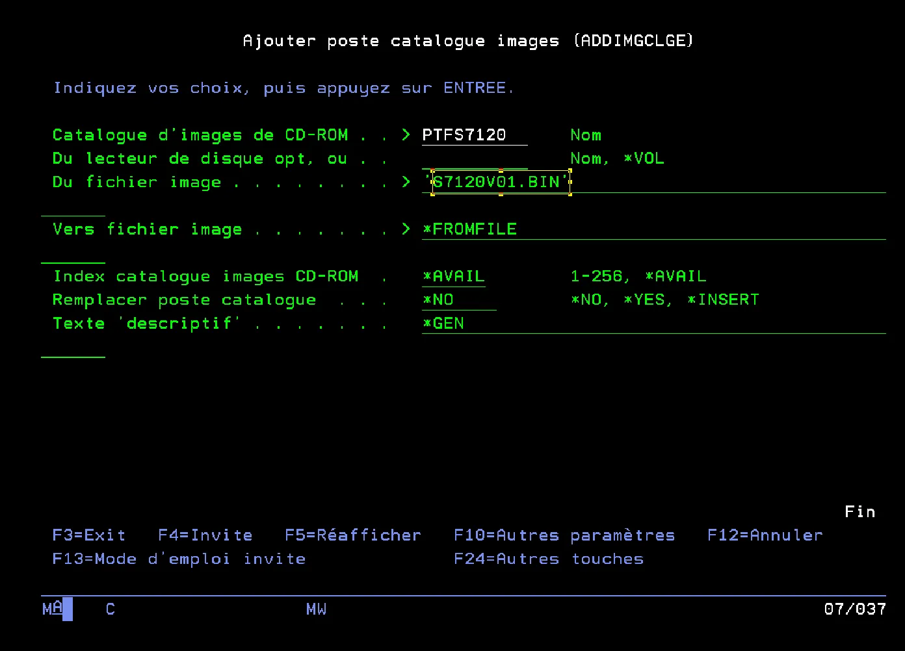Screen dimensions: 905x651
Task: Click the 'Nom' hint beside PTFS7120
Action: coord(586,135)
